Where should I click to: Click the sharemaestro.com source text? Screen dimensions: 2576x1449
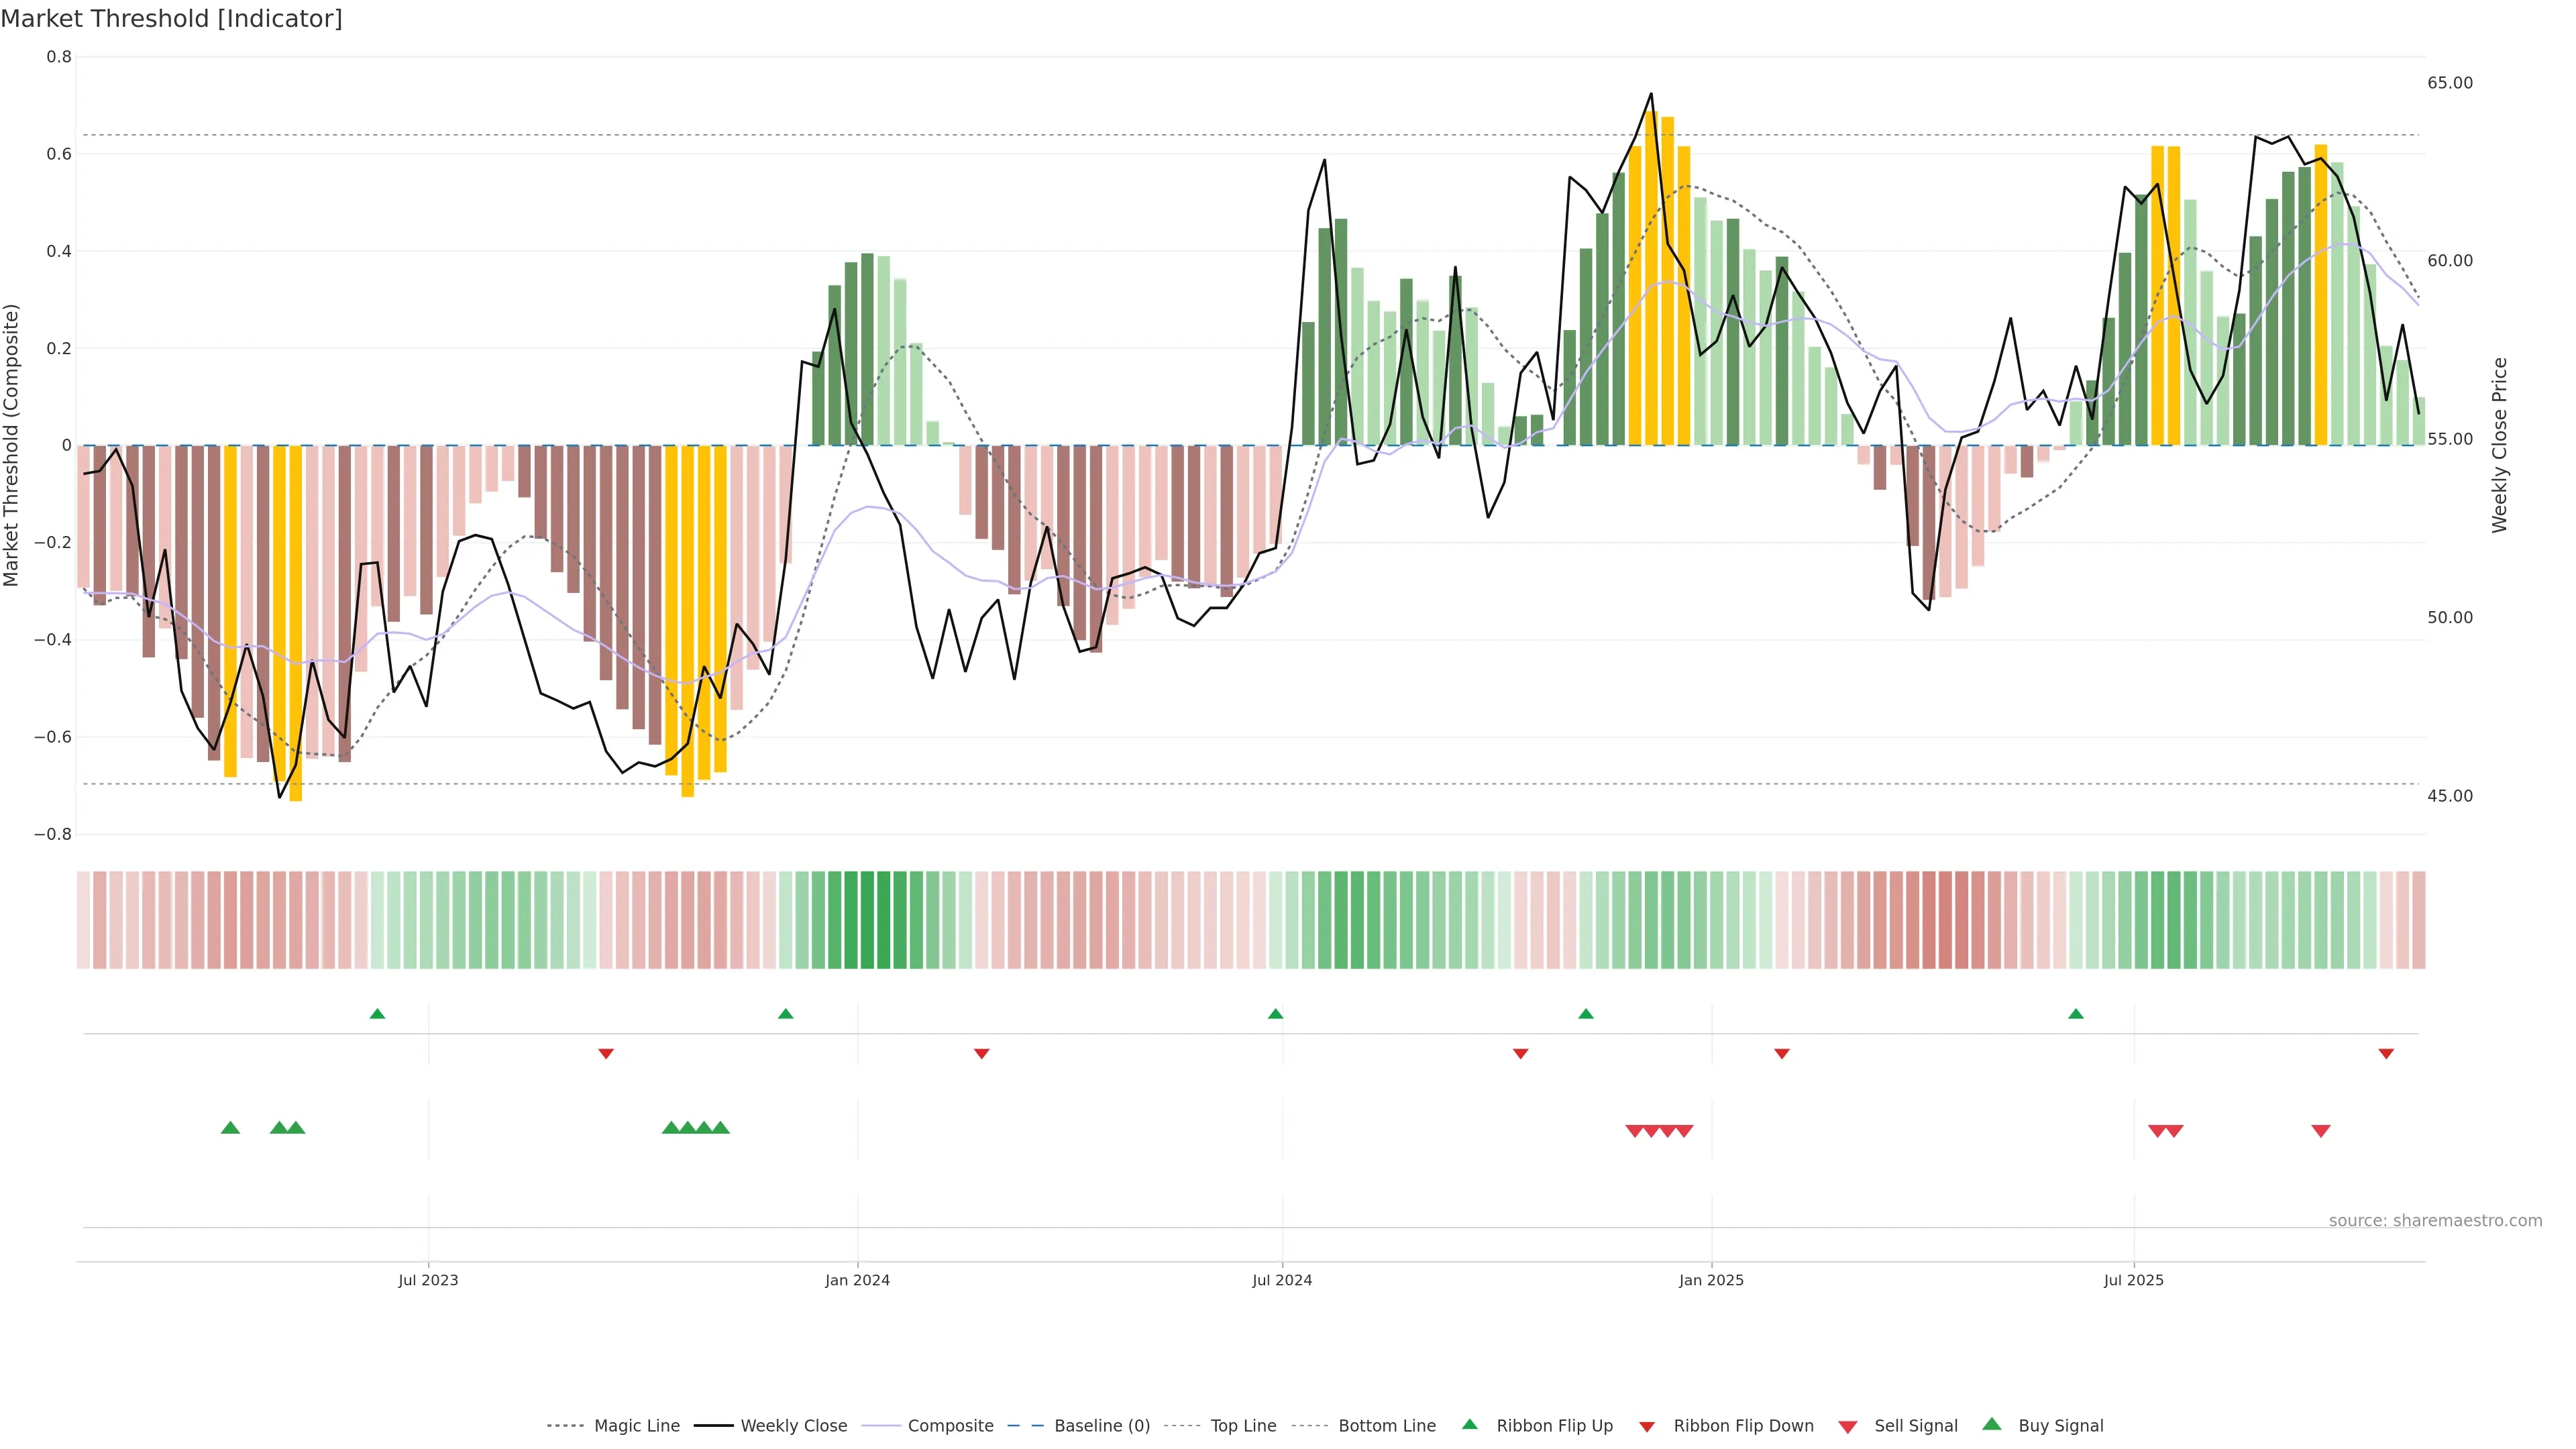pos(2435,1220)
